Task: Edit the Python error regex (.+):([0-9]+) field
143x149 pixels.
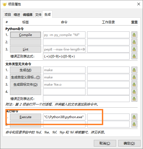Action: [x=86, y=56]
